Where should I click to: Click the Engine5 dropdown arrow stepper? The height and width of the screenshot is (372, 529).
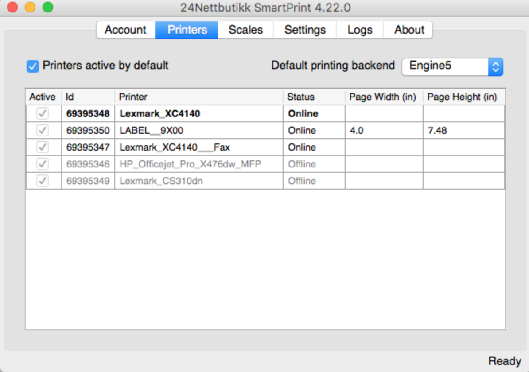[496, 66]
